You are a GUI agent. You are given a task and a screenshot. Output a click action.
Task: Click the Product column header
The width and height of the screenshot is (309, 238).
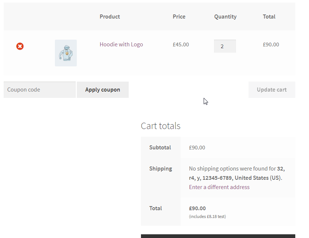(109, 16)
